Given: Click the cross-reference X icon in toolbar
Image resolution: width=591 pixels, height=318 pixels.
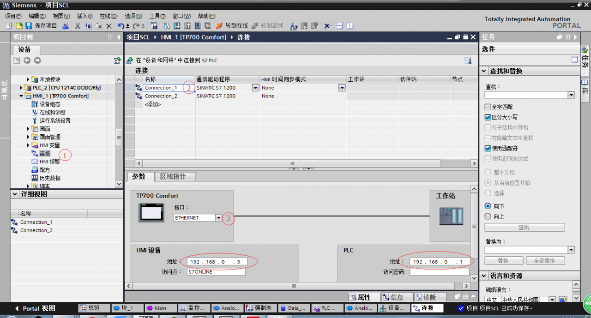Looking at the screenshot, I should point(327,26).
